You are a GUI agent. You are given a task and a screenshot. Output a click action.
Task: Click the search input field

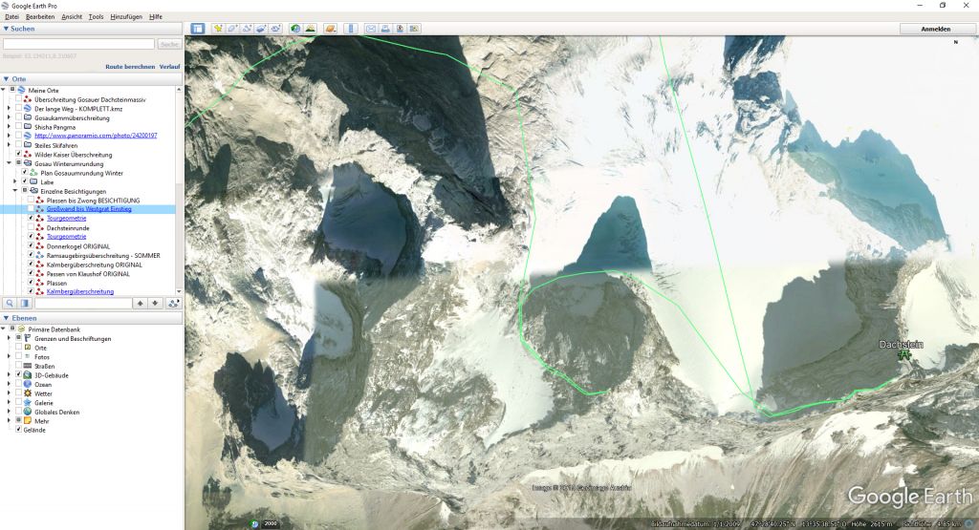[x=78, y=44]
